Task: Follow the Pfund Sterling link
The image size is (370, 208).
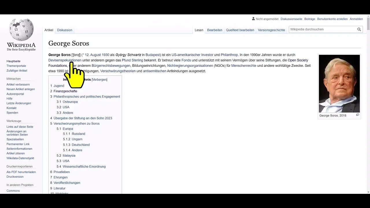Action: 132,60
